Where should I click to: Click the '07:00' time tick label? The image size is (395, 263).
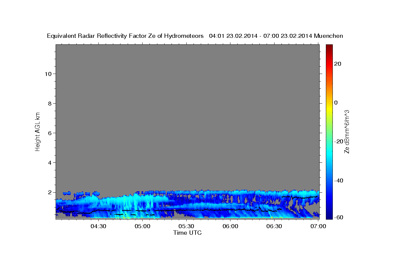coord(319,226)
